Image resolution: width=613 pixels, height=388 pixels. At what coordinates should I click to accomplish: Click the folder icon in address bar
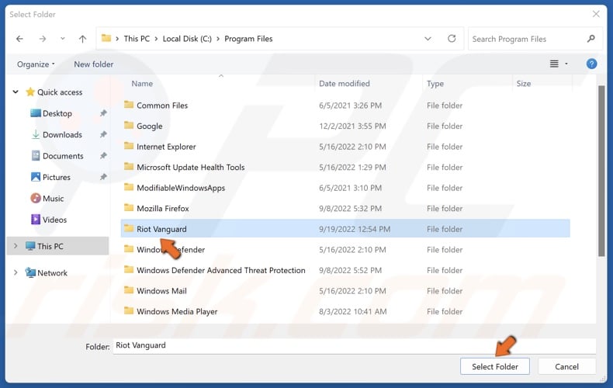click(106, 38)
